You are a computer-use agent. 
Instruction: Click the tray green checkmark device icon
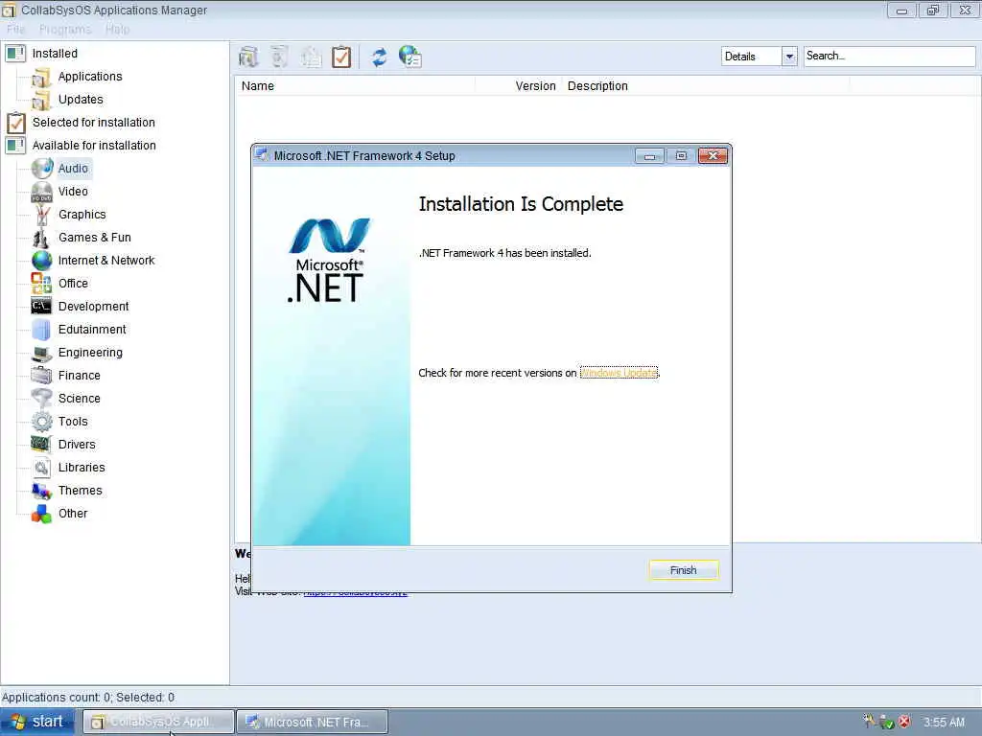pos(886,723)
